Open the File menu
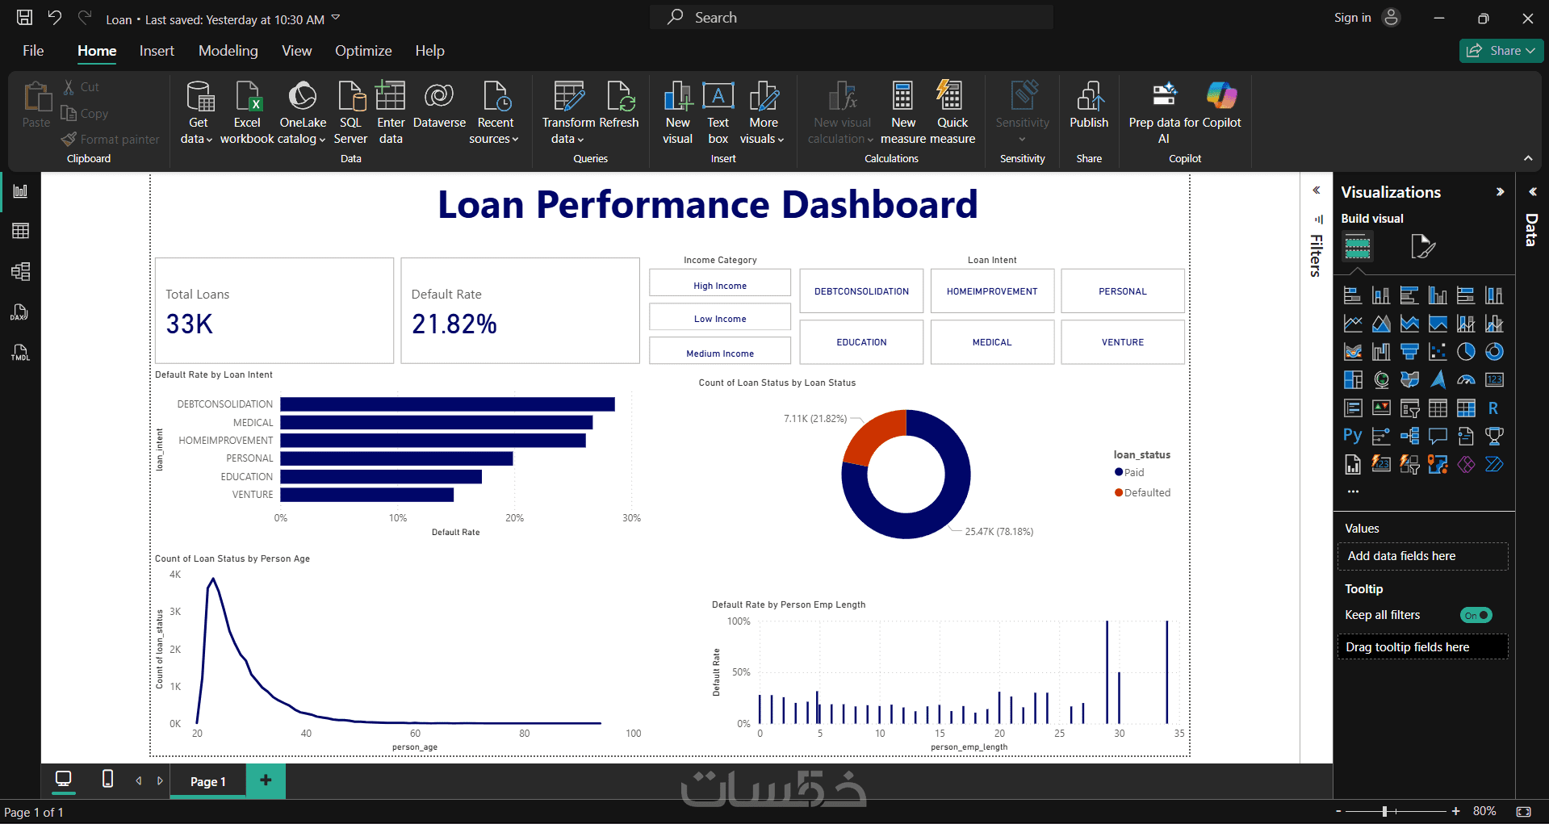The height and width of the screenshot is (824, 1549). (33, 51)
